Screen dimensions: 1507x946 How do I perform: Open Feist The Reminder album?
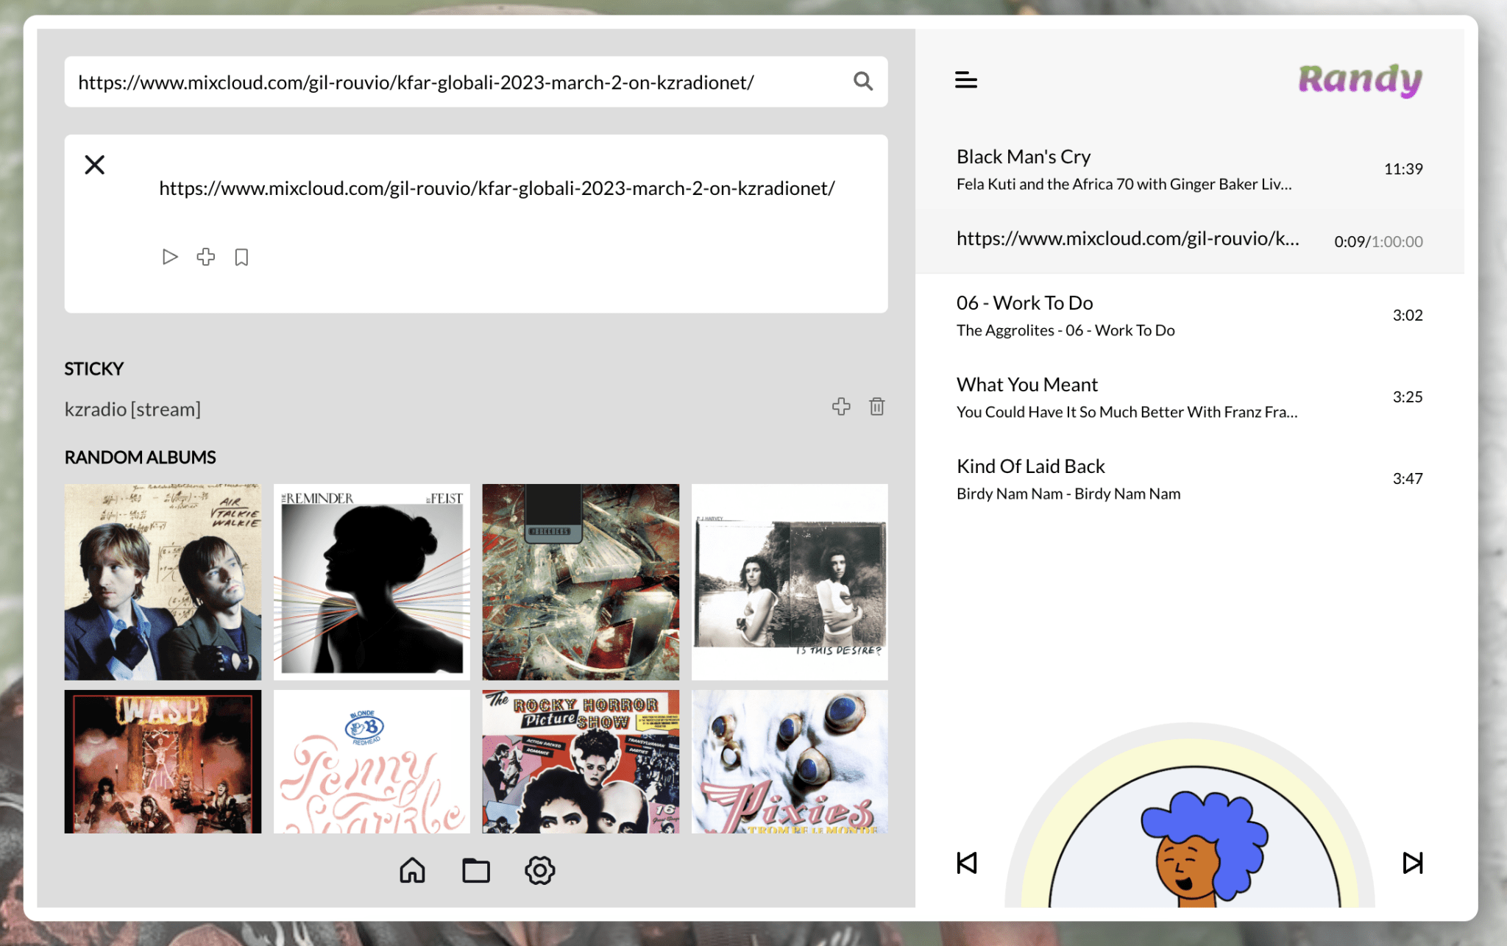click(372, 582)
